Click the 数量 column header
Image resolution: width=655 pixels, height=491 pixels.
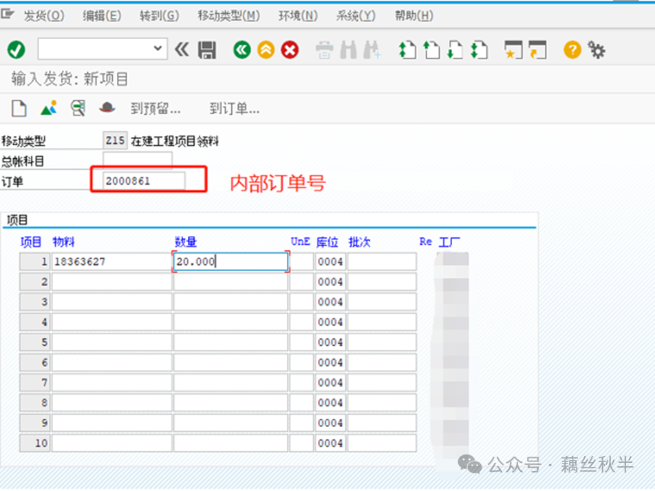pyautogui.click(x=186, y=242)
